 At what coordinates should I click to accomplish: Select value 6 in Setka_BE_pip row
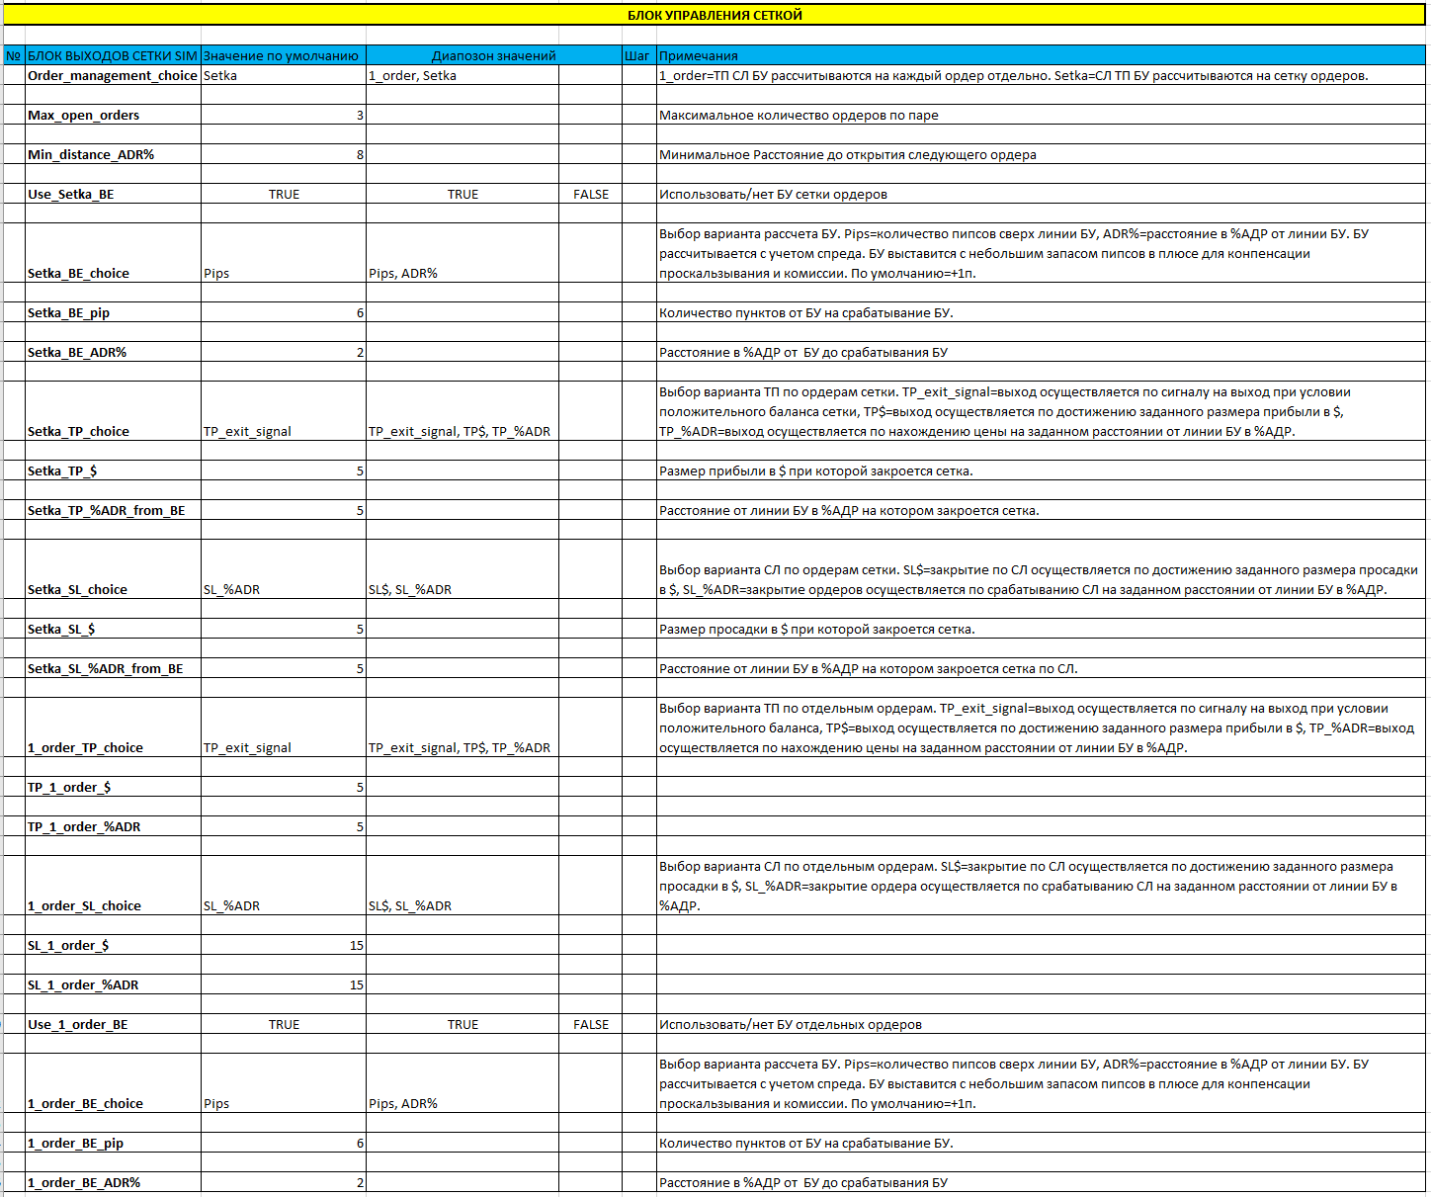[x=283, y=312]
